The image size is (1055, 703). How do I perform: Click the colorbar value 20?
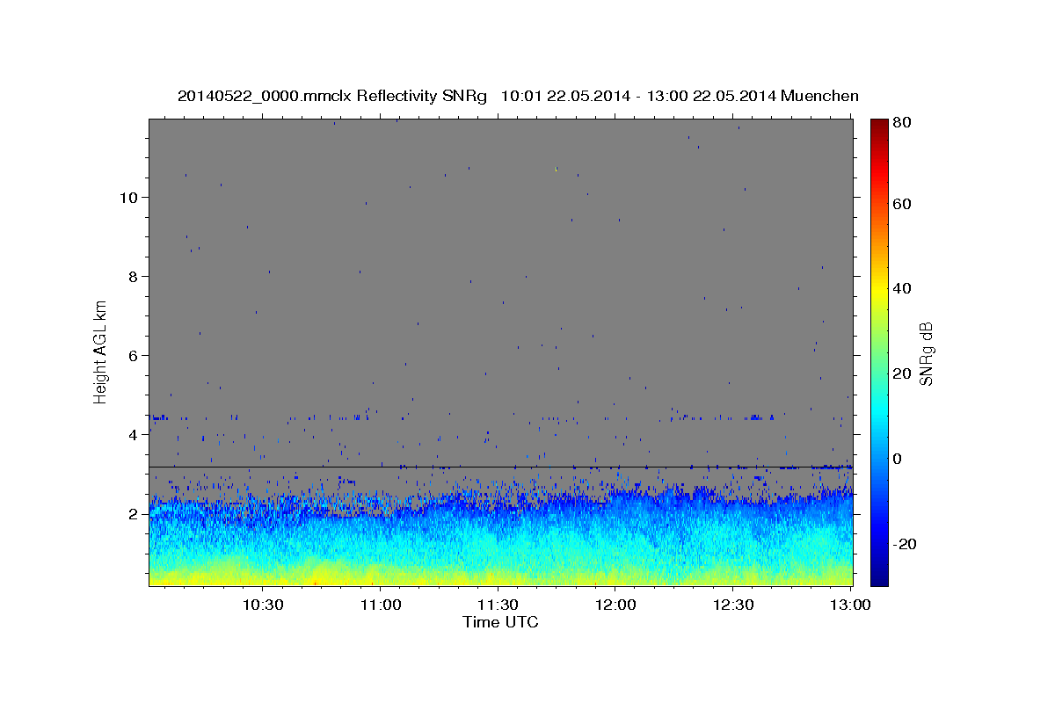tap(904, 373)
